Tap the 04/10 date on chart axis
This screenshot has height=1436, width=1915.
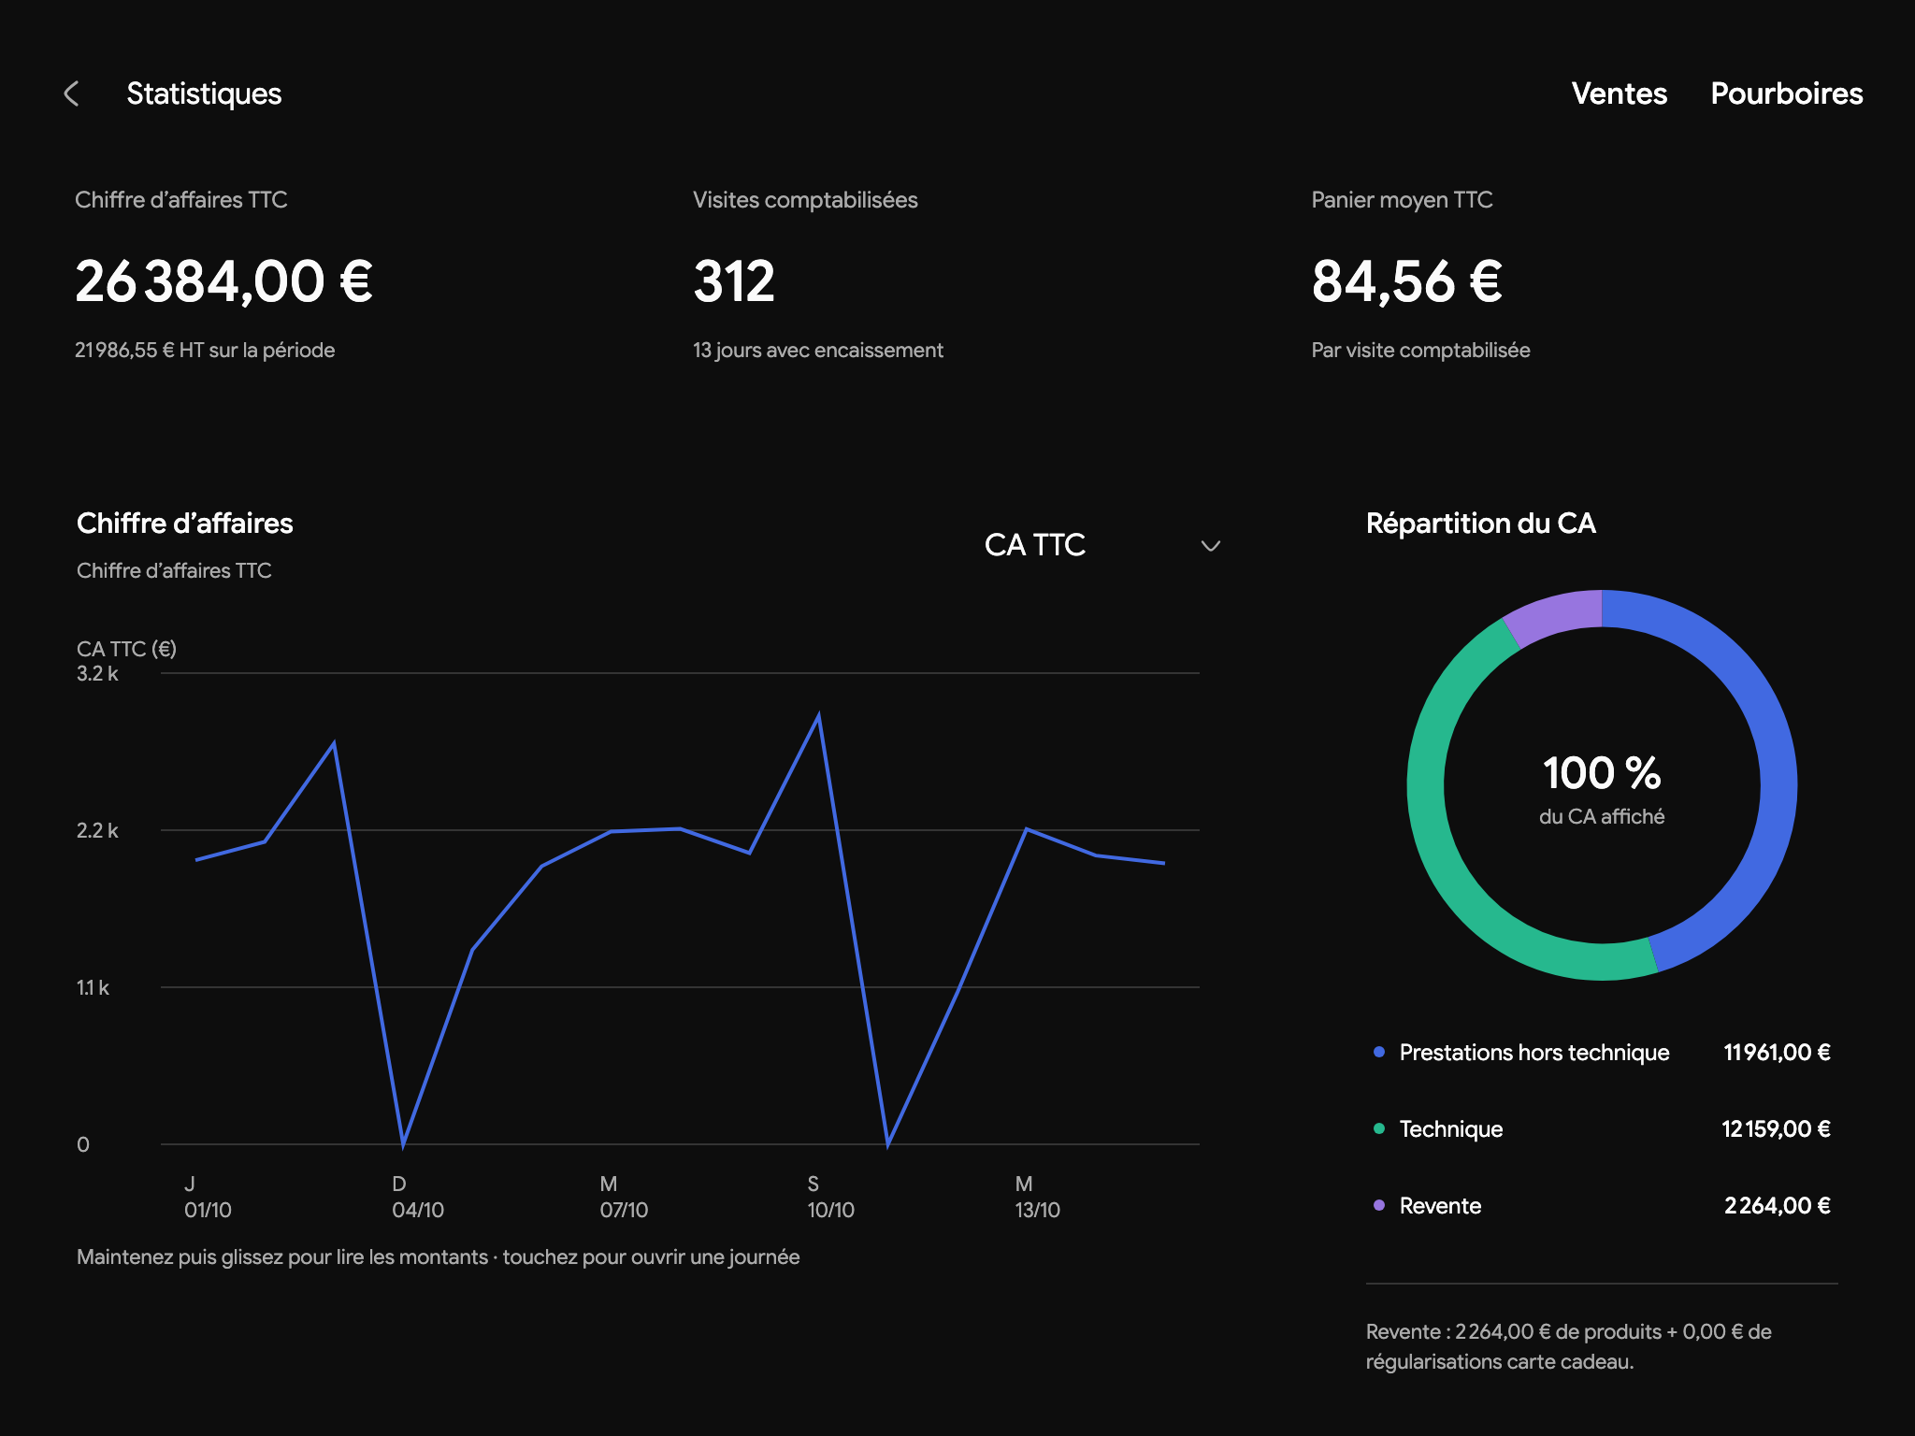[x=417, y=1210]
